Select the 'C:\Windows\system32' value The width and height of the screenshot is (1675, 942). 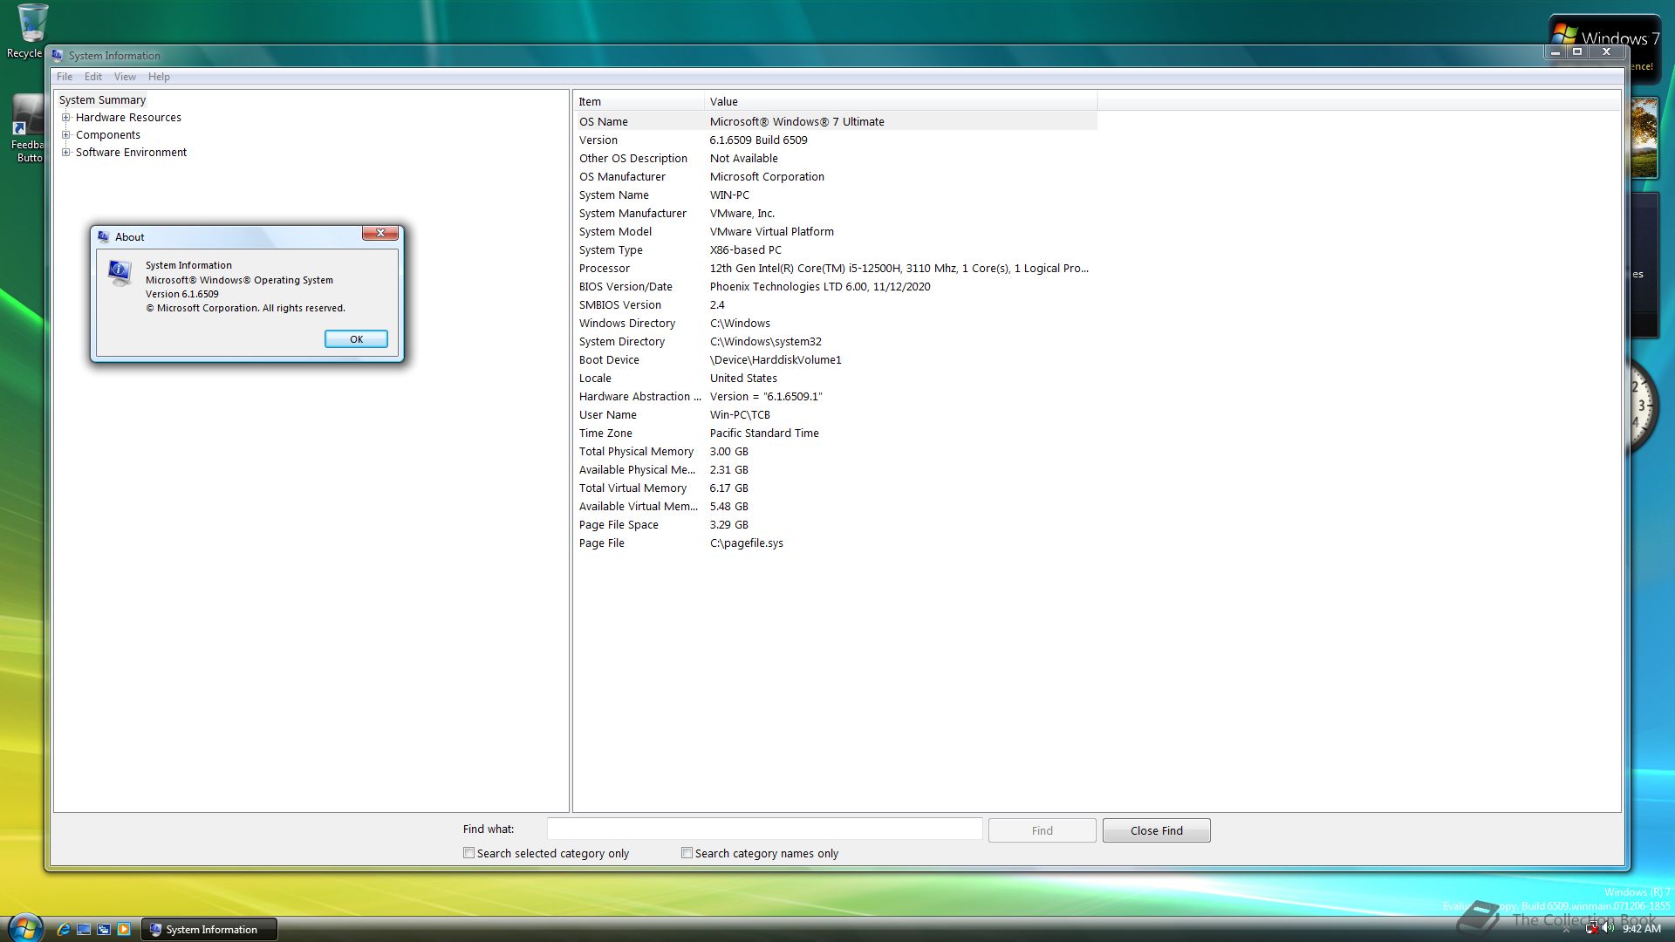click(765, 342)
